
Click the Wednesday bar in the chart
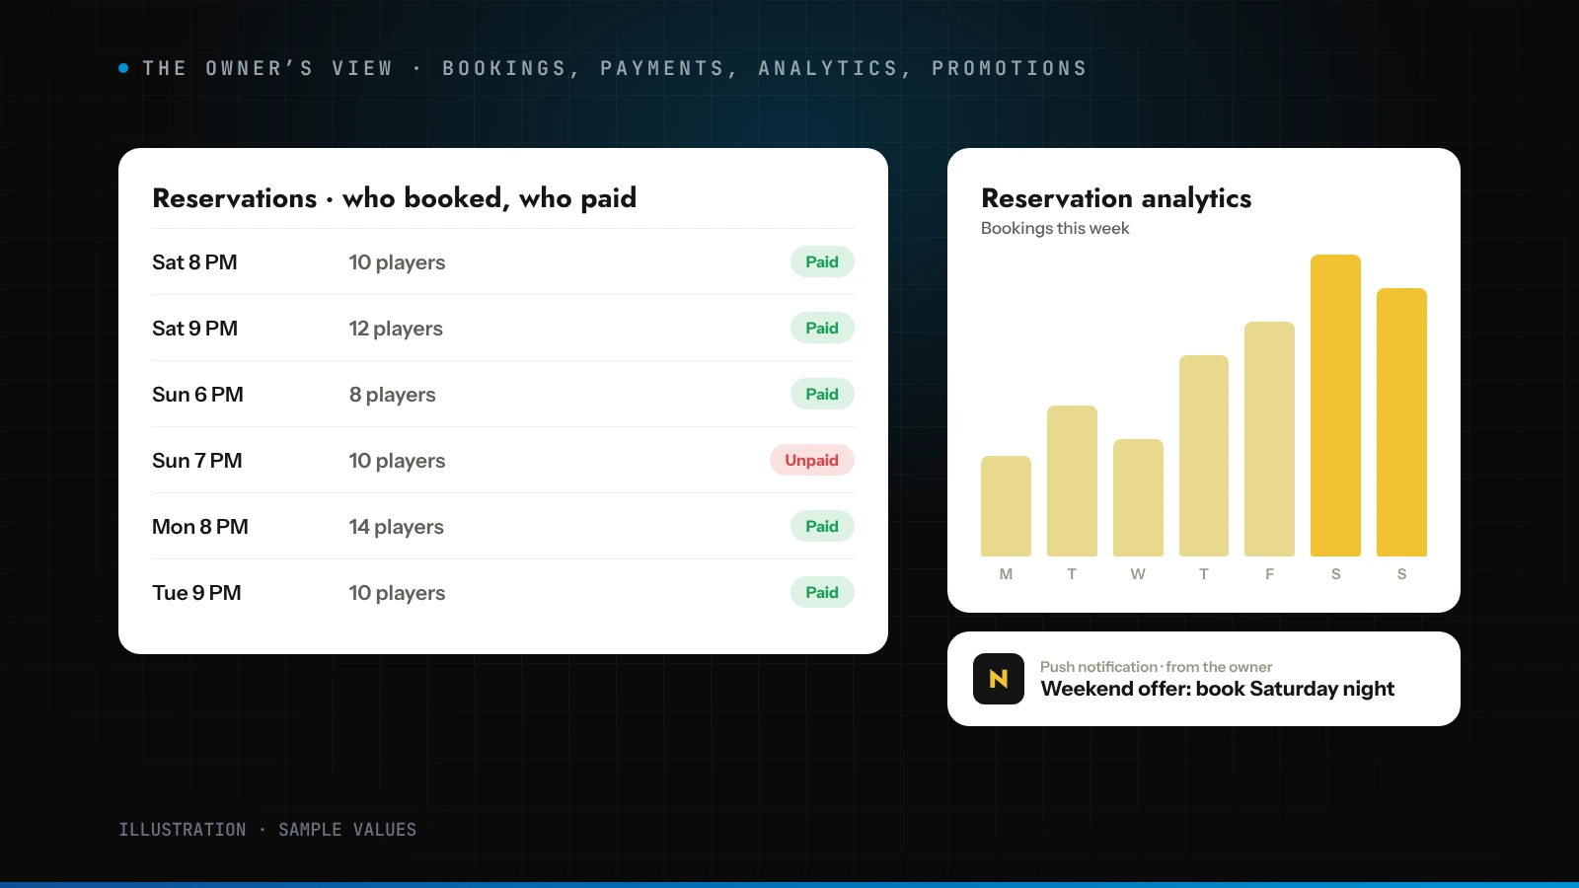[1138, 497]
